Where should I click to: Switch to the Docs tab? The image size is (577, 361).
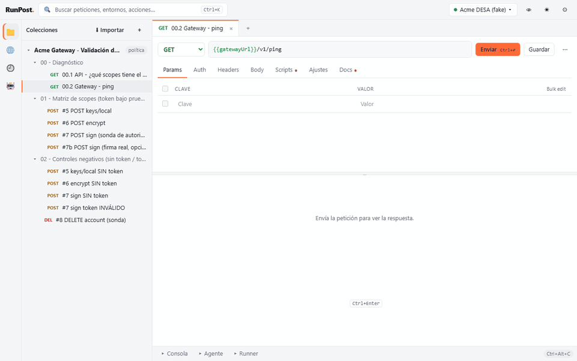pyautogui.click(x=348, y=70)
